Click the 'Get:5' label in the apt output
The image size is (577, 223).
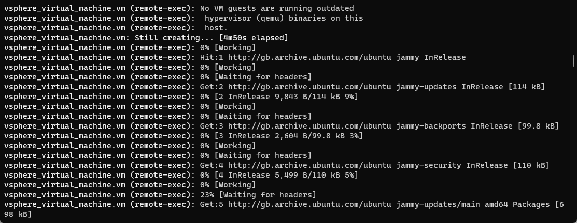(212, 204)
